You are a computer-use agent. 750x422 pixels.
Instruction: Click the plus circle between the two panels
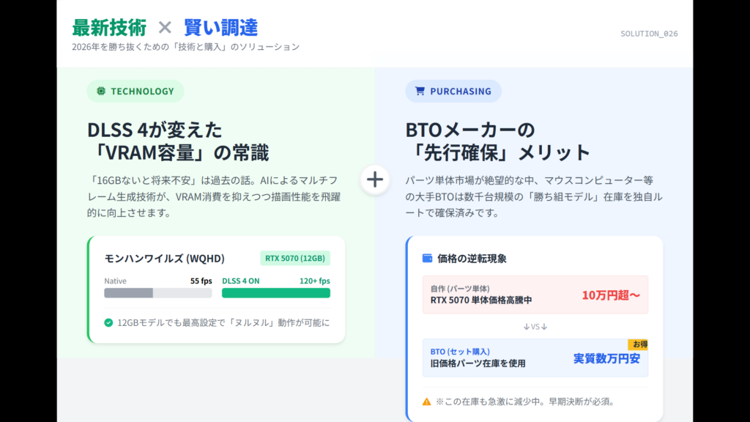375,179
